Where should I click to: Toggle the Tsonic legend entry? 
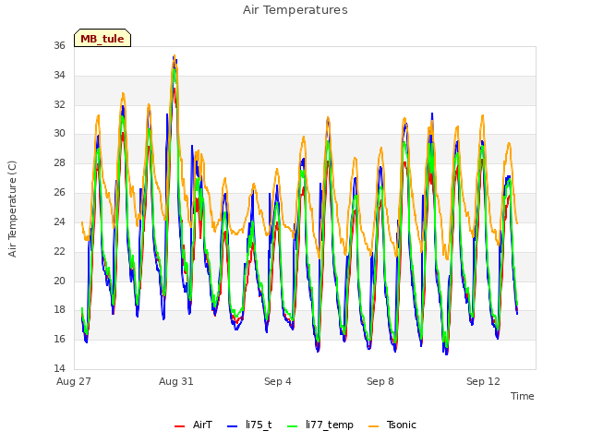[x=392, y=425]
